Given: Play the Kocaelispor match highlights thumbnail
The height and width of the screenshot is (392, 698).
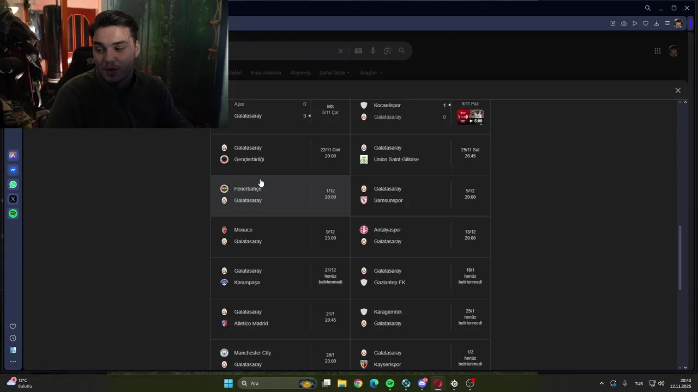Looking at the screenshot, I should click(x=471, y=117).
